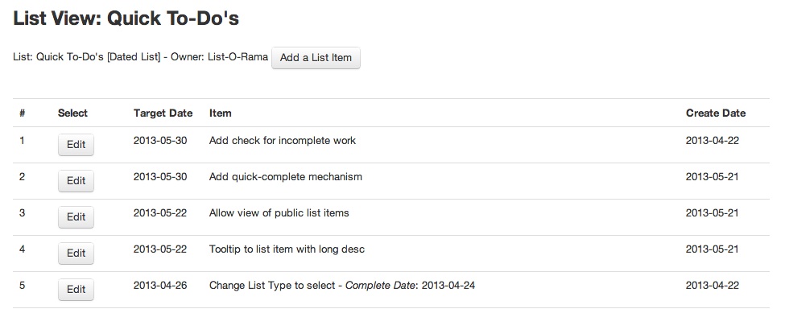Select Edit on the Tooltip list item row
The image size is (785, 309).
point(76,253)
